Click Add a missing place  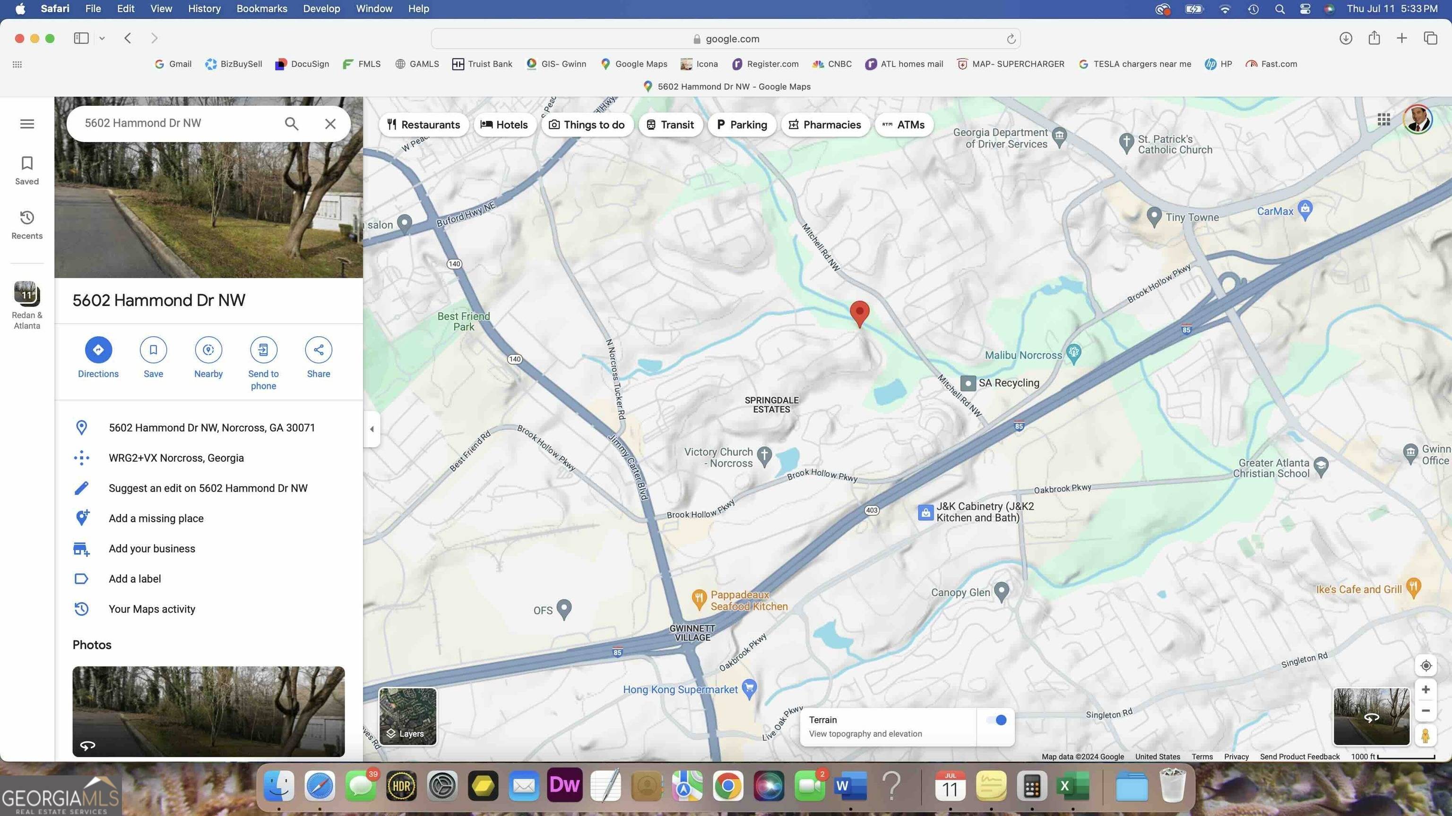[208, 518]
